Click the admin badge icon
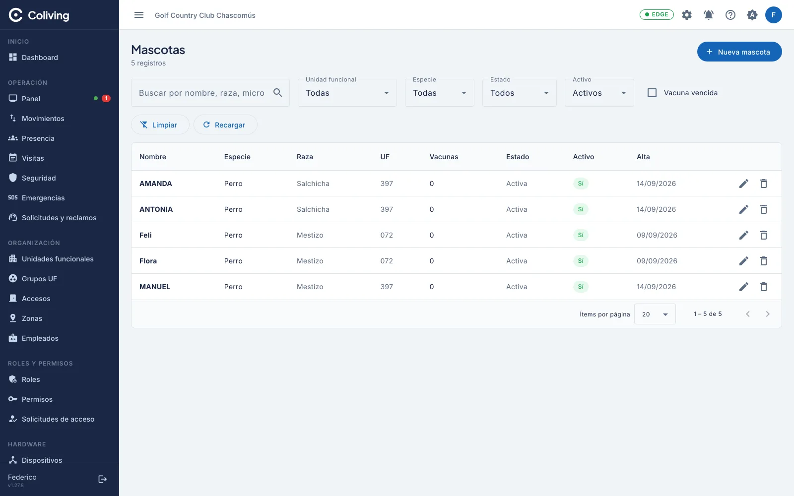Viewport: 794px width, 496px height. click(x=752, y=15)
